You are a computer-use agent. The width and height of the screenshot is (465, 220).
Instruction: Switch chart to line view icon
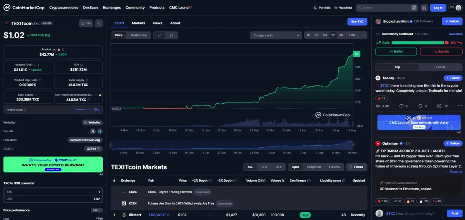coord(159,35)
